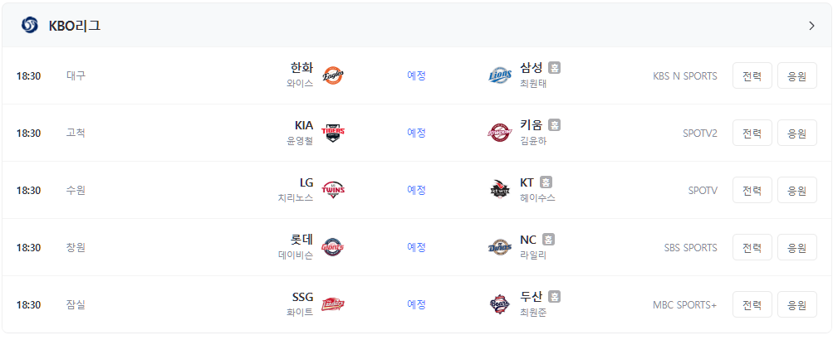
Task: Open 전력 for the LG vs KT game
Action: (x=752, y=190)
